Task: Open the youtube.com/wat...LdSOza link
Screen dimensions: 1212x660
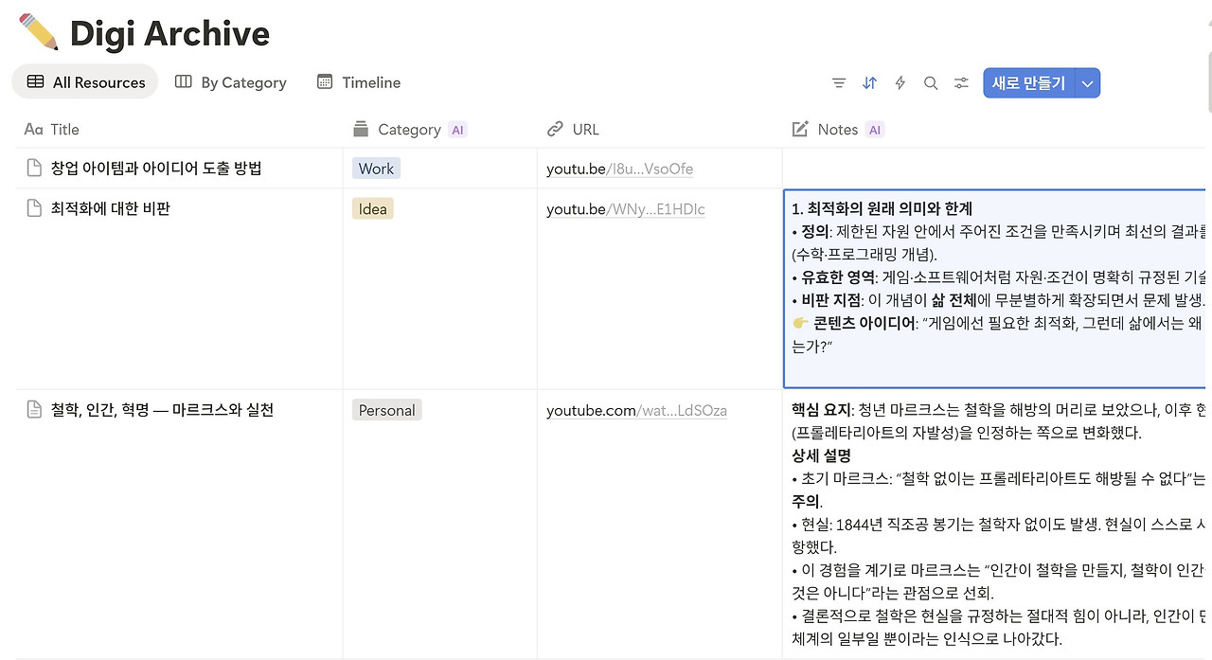Action: point(637,410)
